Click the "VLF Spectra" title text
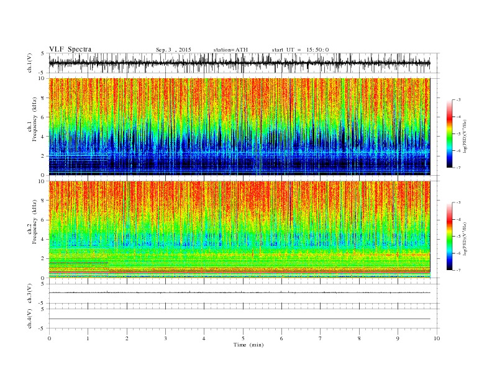 (70, 49)
